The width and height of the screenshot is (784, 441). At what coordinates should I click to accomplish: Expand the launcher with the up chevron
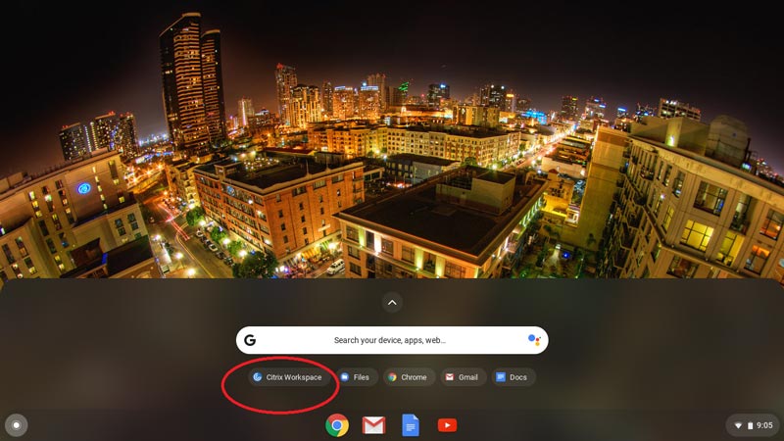[392, 303]
